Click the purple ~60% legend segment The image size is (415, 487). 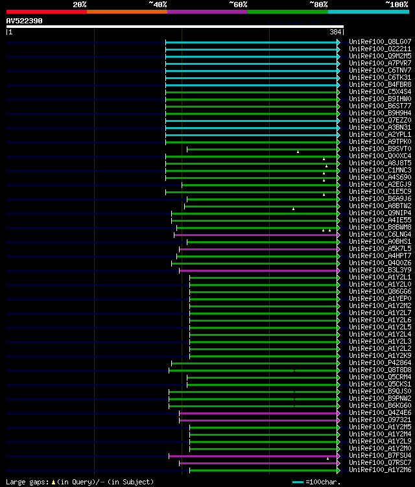point(207,12)
